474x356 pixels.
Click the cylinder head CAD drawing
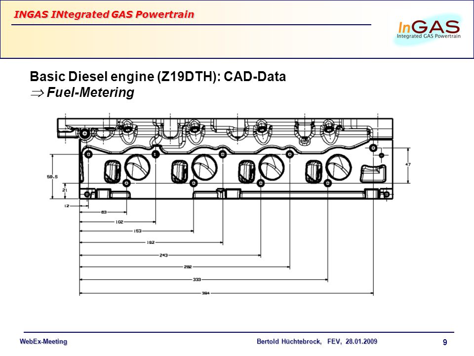pyautogui.click(x=225, y=158)
